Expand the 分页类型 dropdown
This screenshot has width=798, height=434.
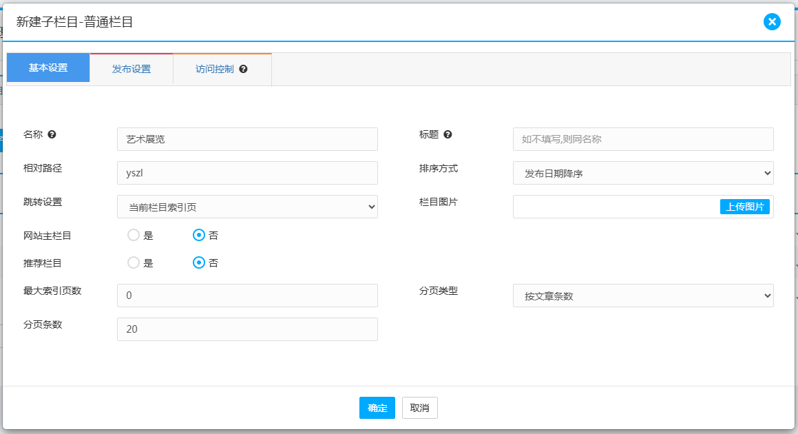[642, 296]
